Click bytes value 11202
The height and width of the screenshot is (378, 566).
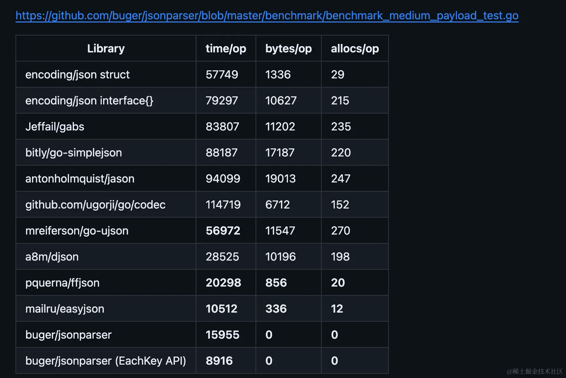(280, 127)
